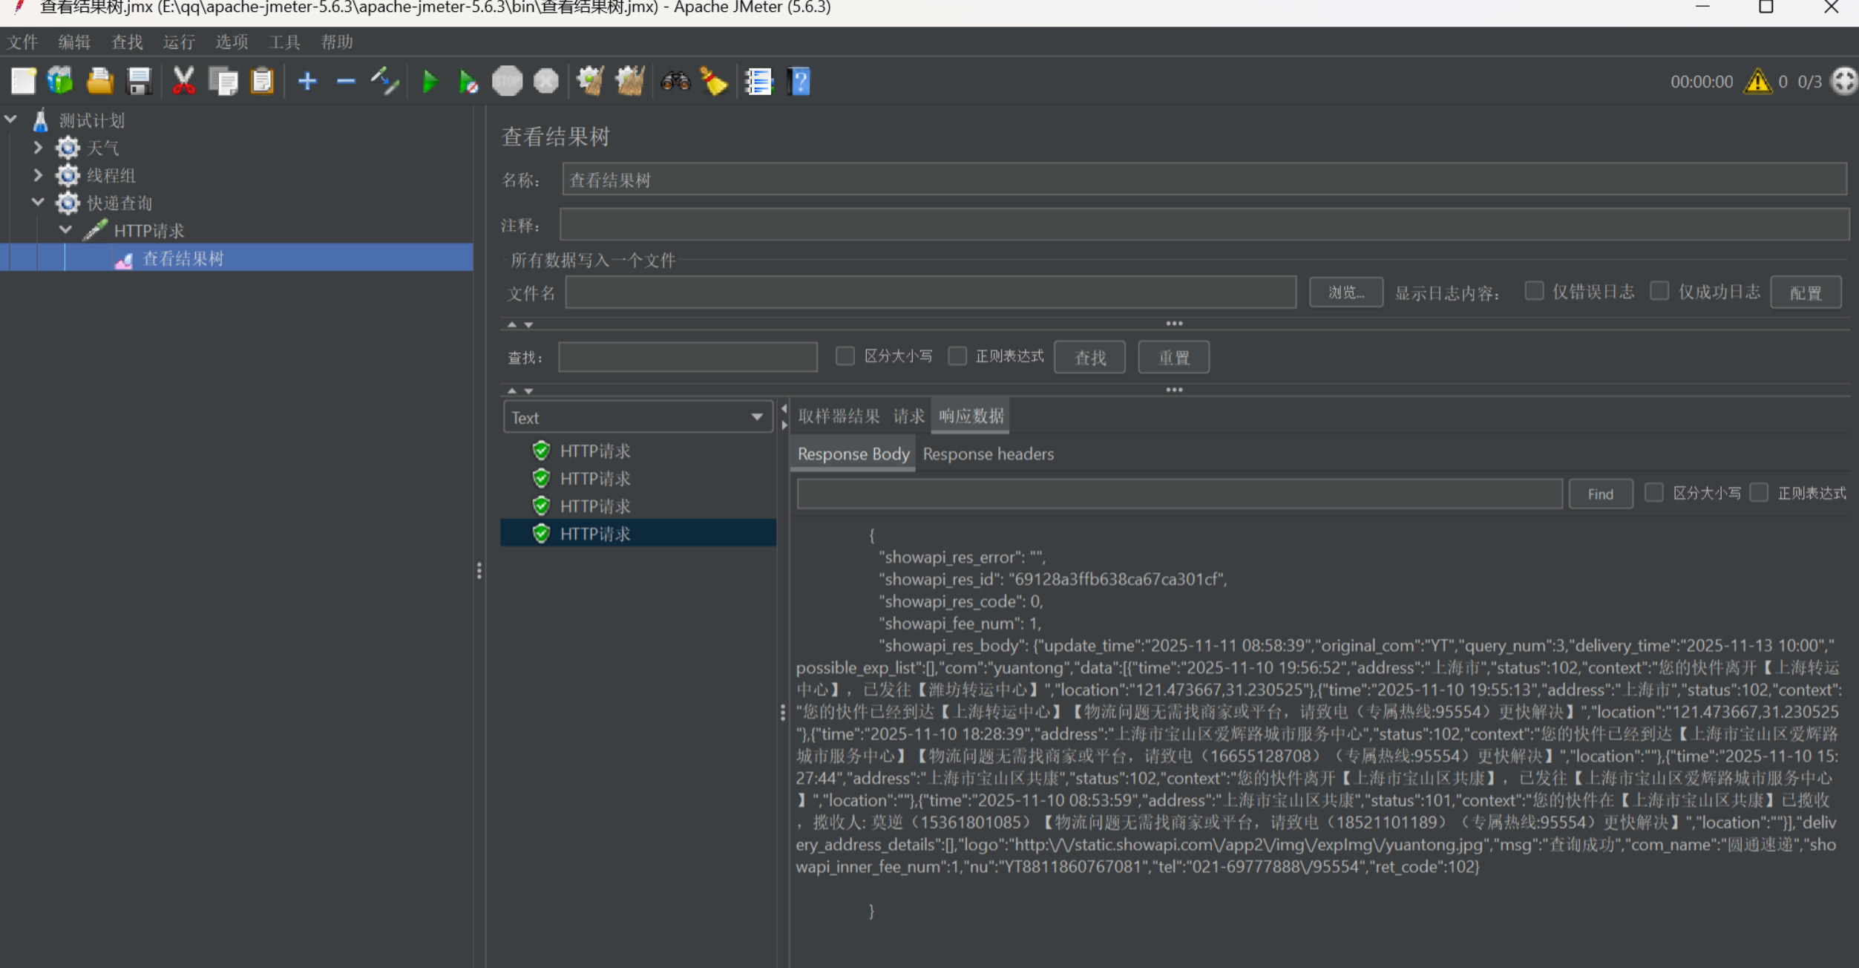Click the Open file folder icon
The image size is (1859, 968).
(99, 82)
